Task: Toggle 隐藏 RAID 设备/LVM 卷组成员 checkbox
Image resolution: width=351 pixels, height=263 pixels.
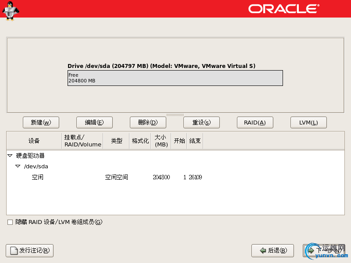Action: [10, 222]
